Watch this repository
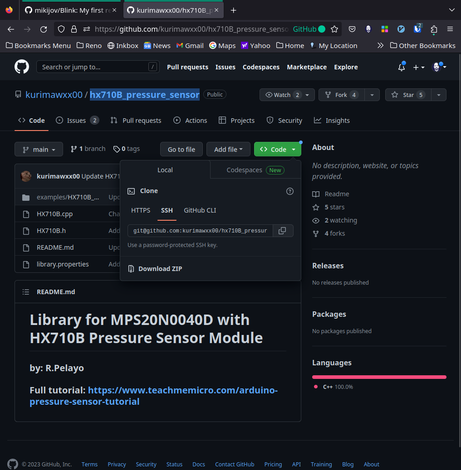 pos(287,95)
